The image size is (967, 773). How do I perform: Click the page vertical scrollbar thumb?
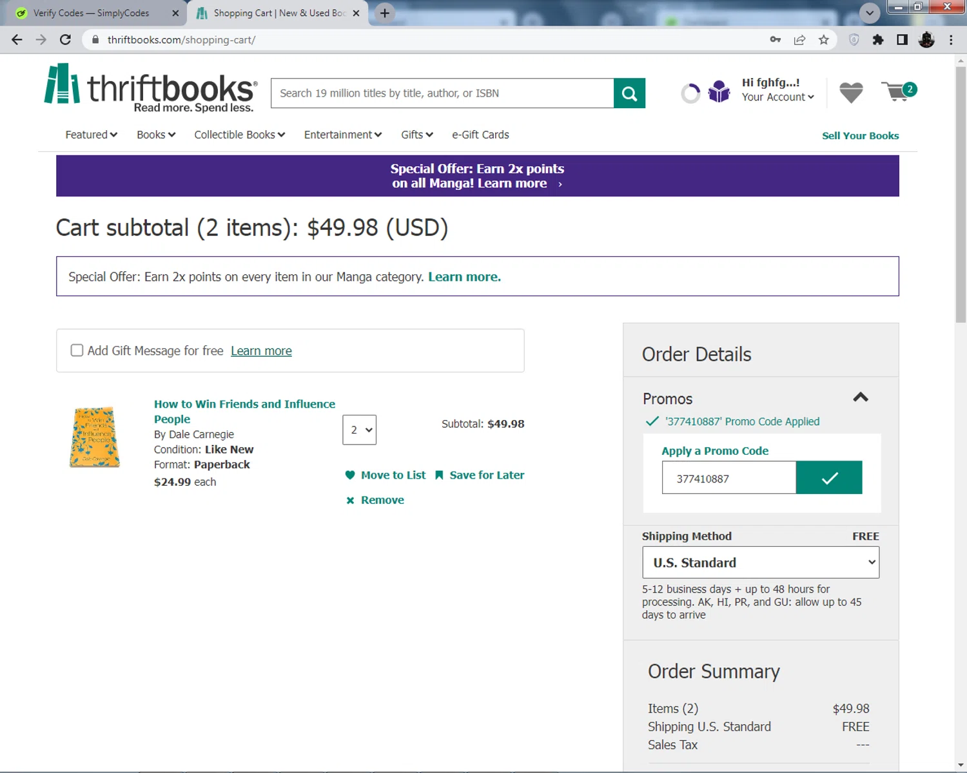(961, 193)
